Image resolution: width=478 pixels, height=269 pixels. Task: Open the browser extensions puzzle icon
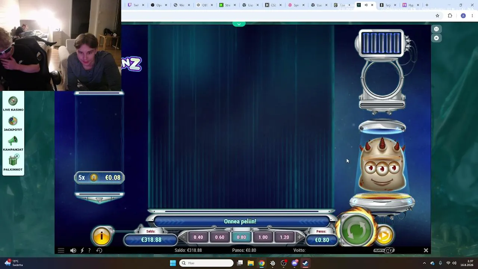coord(450,16)
